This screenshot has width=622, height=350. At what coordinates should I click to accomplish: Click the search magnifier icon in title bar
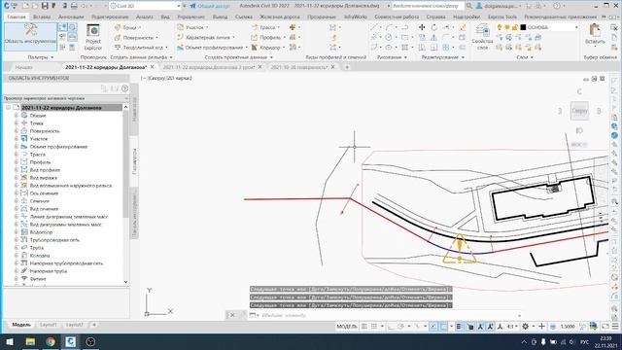469,6
